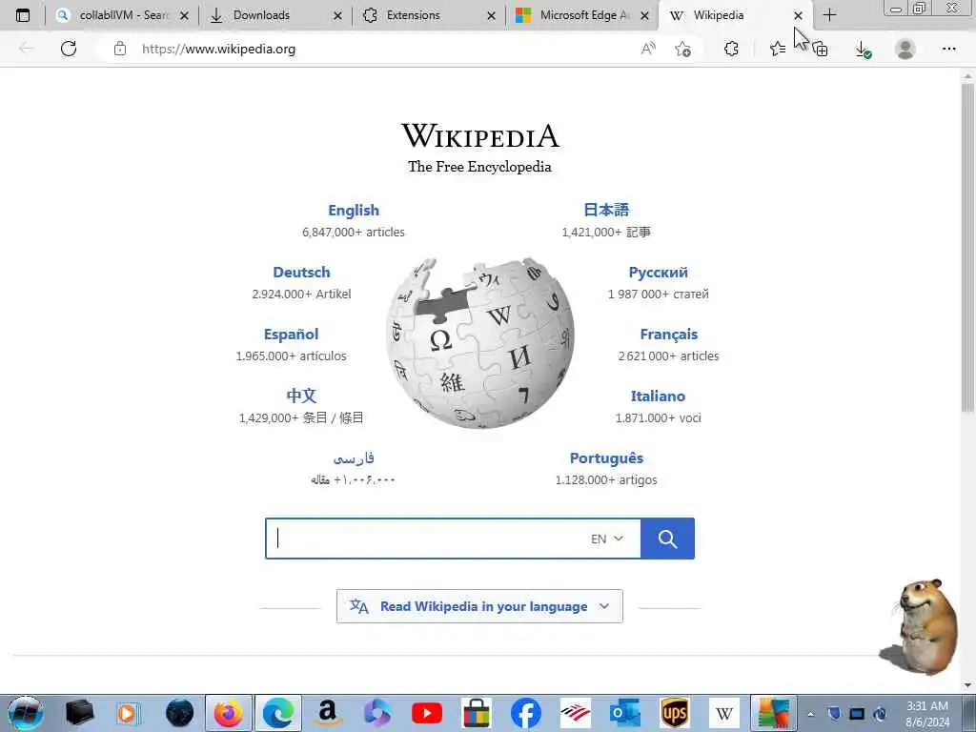This screenshot has height=732, width=976.
Task: Open Amazon from the taskbar
Action: pyautogui.click(x=328, y=713)
